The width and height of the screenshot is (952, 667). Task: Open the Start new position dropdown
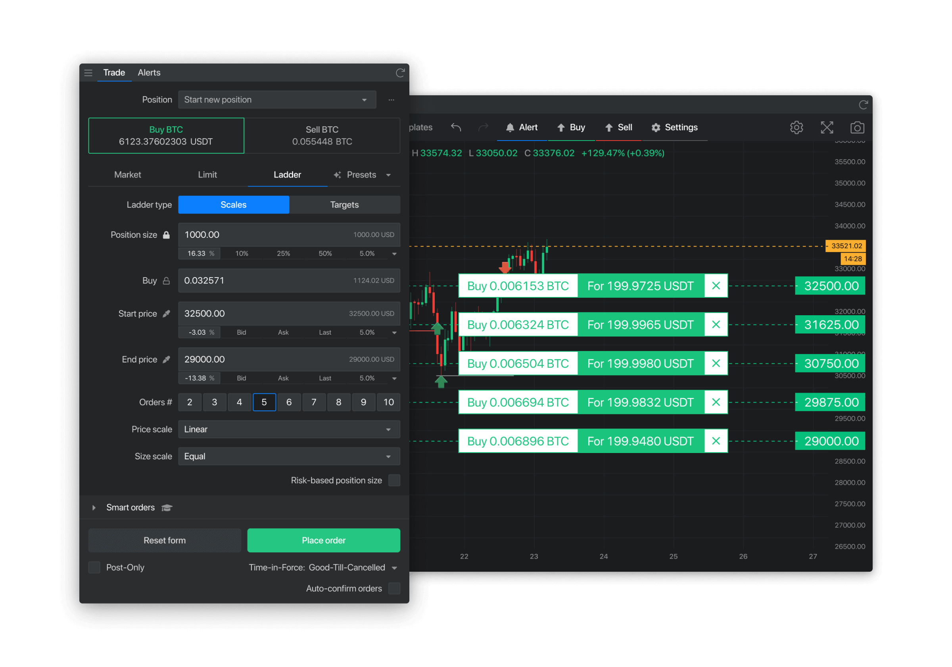point(277,100)
